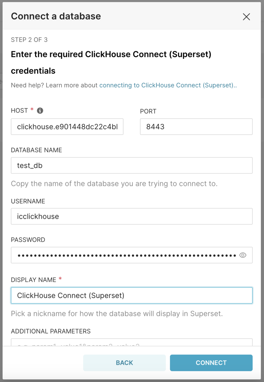This screenshot has width=264, height=382.
Task: Open the ClickHouse Connect help documentation link
Action: pyautogui.click(x=168, y=85)
